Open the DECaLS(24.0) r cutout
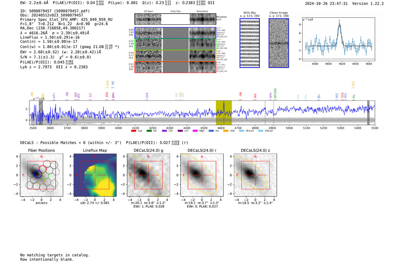The height and width of the screenshot is (275, 404). (x=202, y=175)
